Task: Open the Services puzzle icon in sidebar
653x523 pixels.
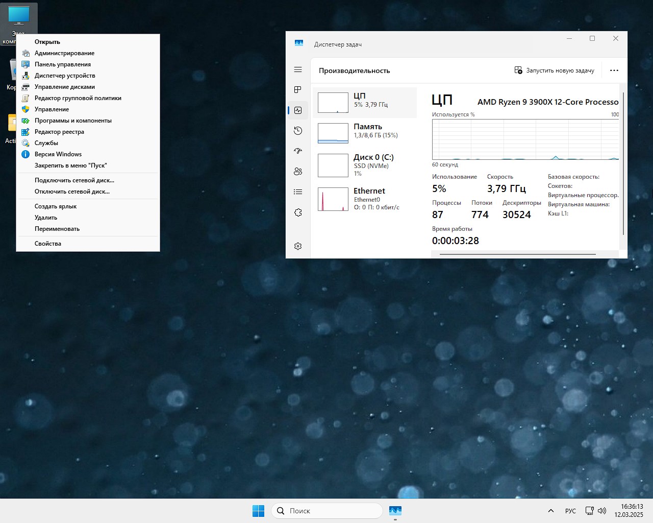Action: coord(298,212)
